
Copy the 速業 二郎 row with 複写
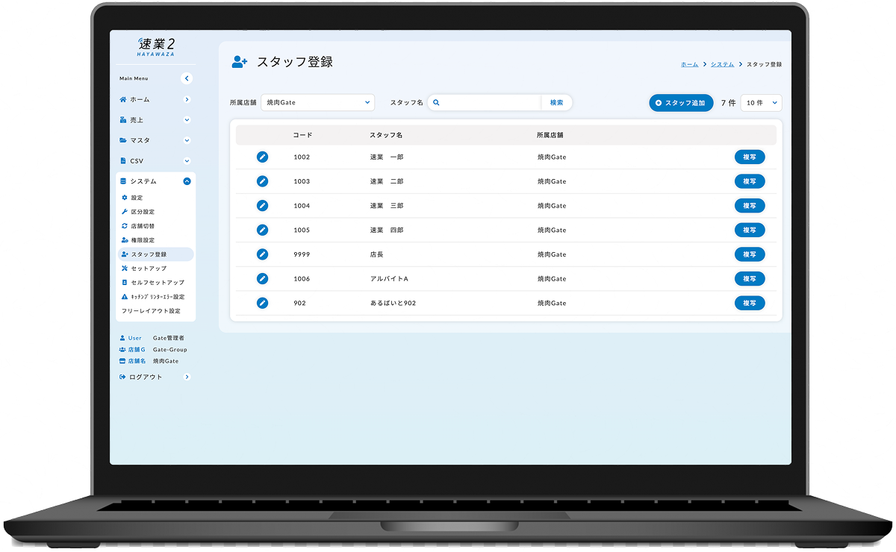(x=750, y=181)
